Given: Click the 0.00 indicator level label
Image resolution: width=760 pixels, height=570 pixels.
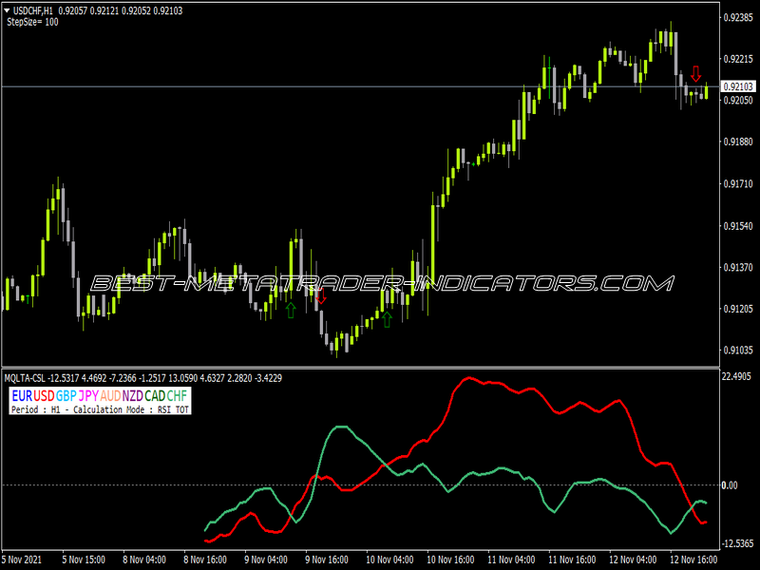Looking at the screenshot, I should tap(730, 485).
